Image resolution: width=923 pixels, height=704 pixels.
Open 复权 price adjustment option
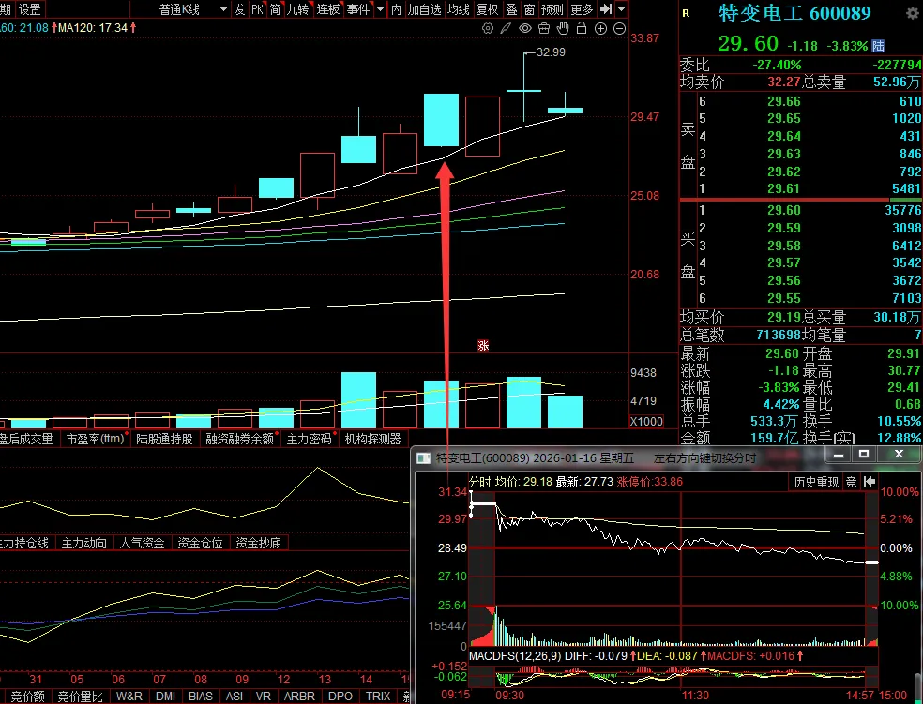[488, 8]
